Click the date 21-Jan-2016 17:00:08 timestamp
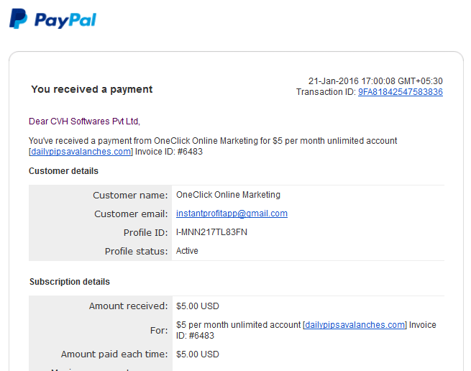471x371 pixels. point(375,81)
